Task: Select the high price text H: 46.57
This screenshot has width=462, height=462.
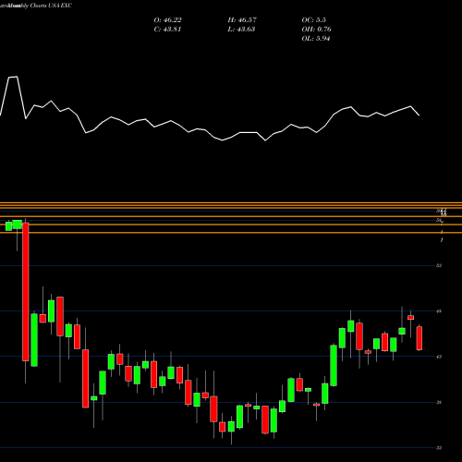Action: click(x=242, y=20)
